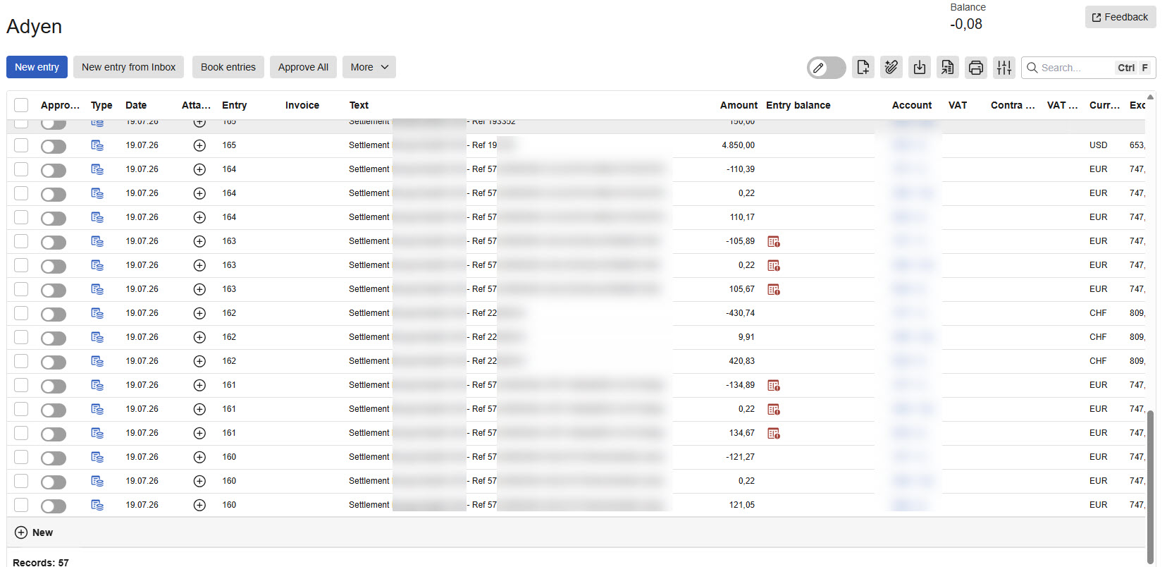Toggle the pencil edit mode switch

click(x=826, y=68)
